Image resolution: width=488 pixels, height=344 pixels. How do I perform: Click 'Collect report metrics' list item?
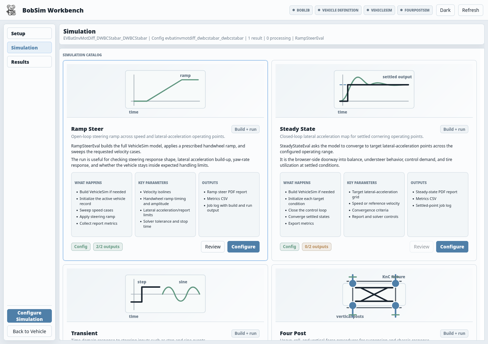(98, 223)
